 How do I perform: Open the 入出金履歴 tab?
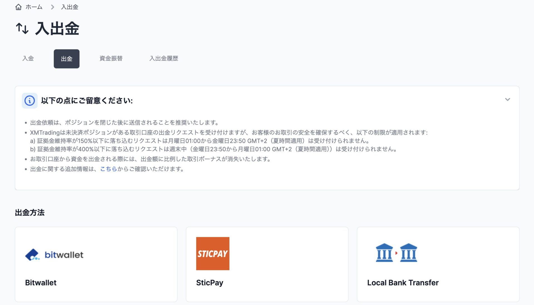[164, 59]
